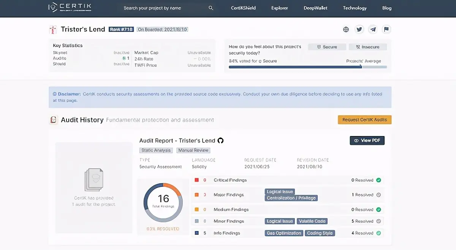The width and height of the screenshot is (456, 250).
Task: Open the project's Telegram icon
Action: coord(373,29)
